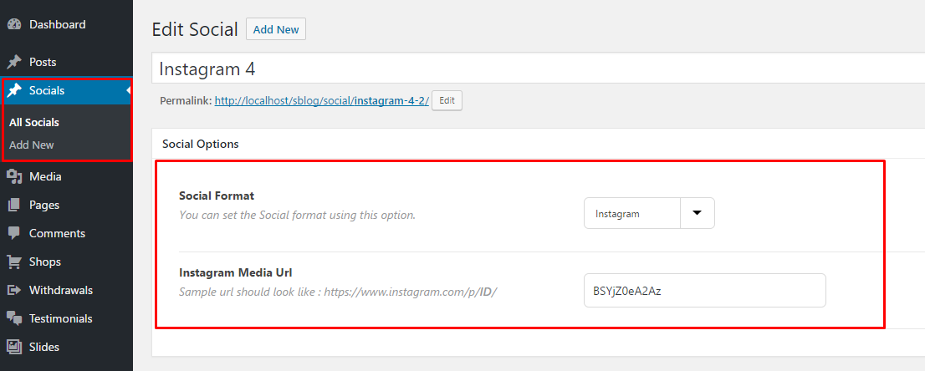The height and width of the screenshot is (371, 925).
Task: Click the "Edit Social" page heading
Action: tap(195, 29)
